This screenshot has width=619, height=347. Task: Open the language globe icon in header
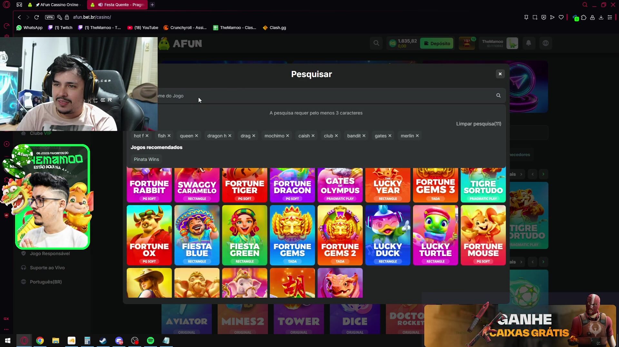(x=545, y=43)
